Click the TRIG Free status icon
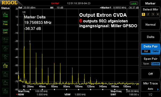161x97 pixels. (5, 23)
